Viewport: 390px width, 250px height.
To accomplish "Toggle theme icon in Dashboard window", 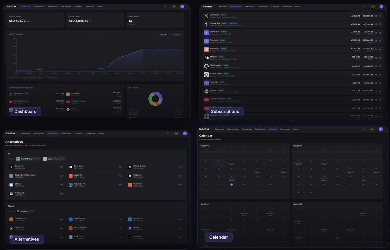I will click(165, 7).
